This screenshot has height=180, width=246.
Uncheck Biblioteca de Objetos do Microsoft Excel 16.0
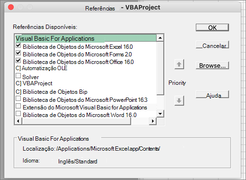[x=18, y=45]
